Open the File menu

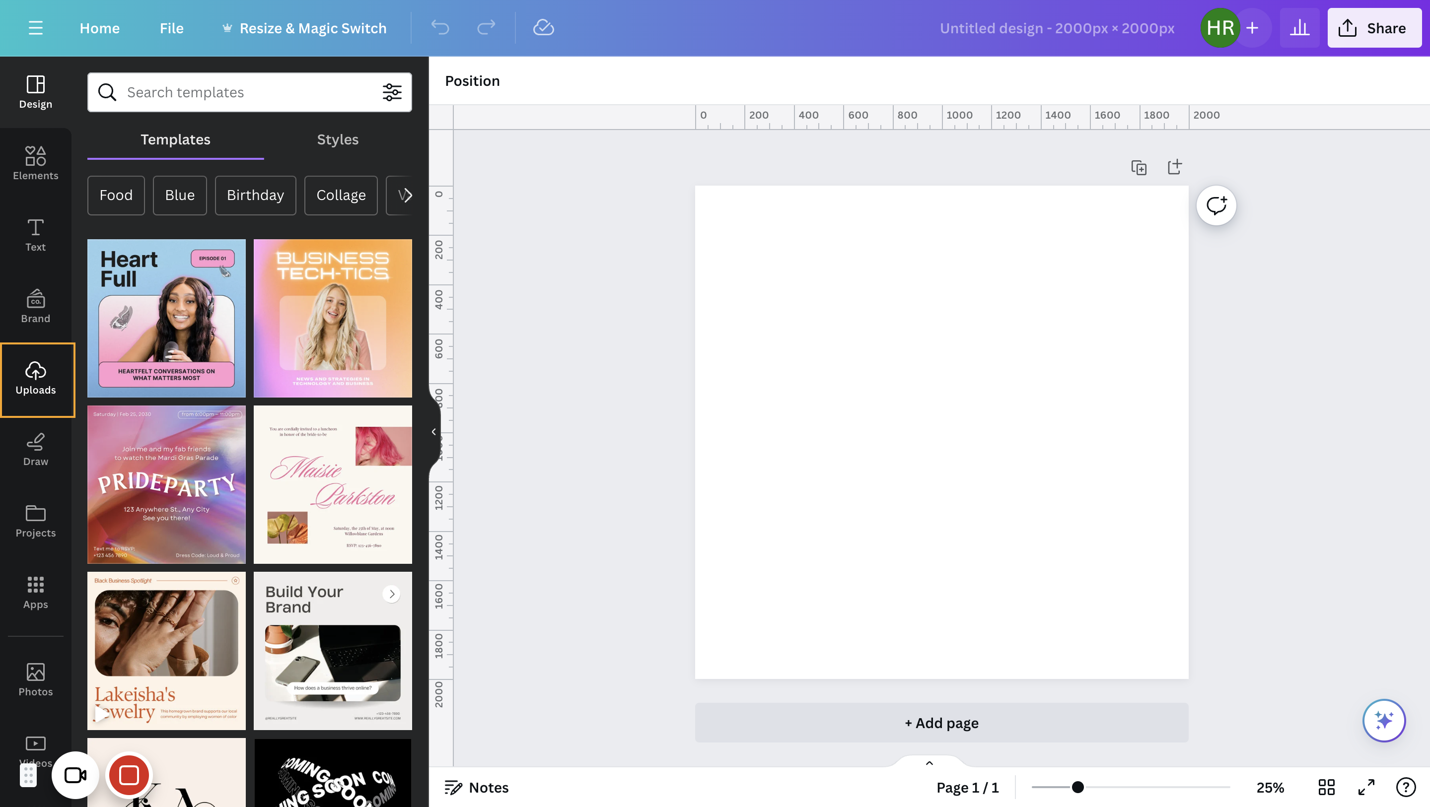[171, 28]
